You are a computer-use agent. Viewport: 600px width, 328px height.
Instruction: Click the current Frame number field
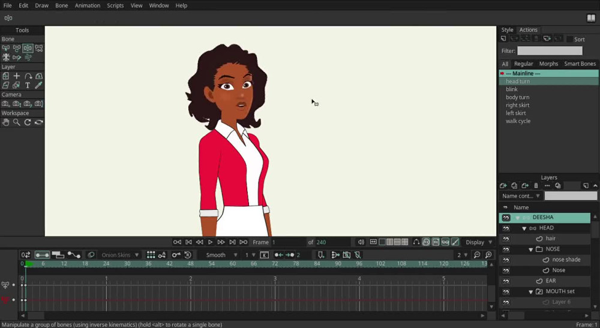pyautogui.click(x=288, y=242)
